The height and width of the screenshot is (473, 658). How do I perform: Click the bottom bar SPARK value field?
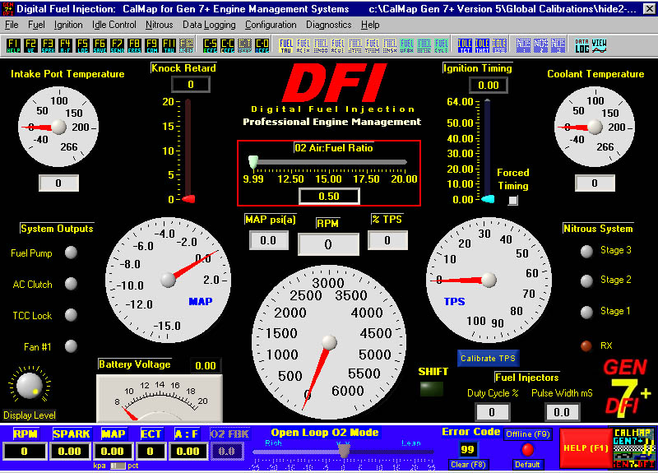(69, 452)
